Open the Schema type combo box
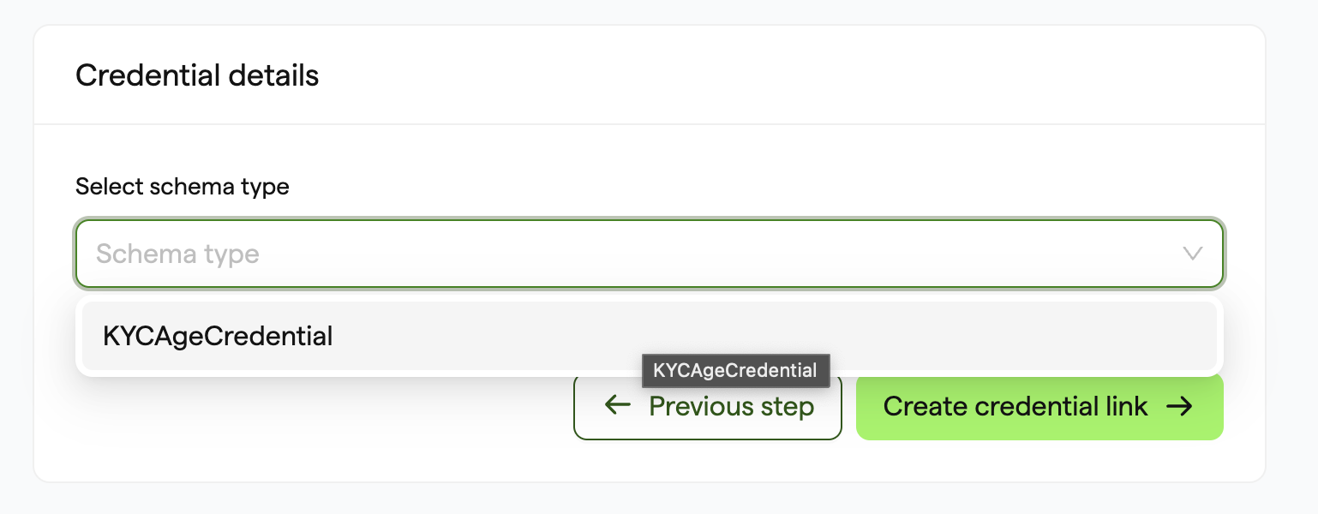The height and width of the screenshot is (514, 1318). pyautogui.click(x=650, y=254)
